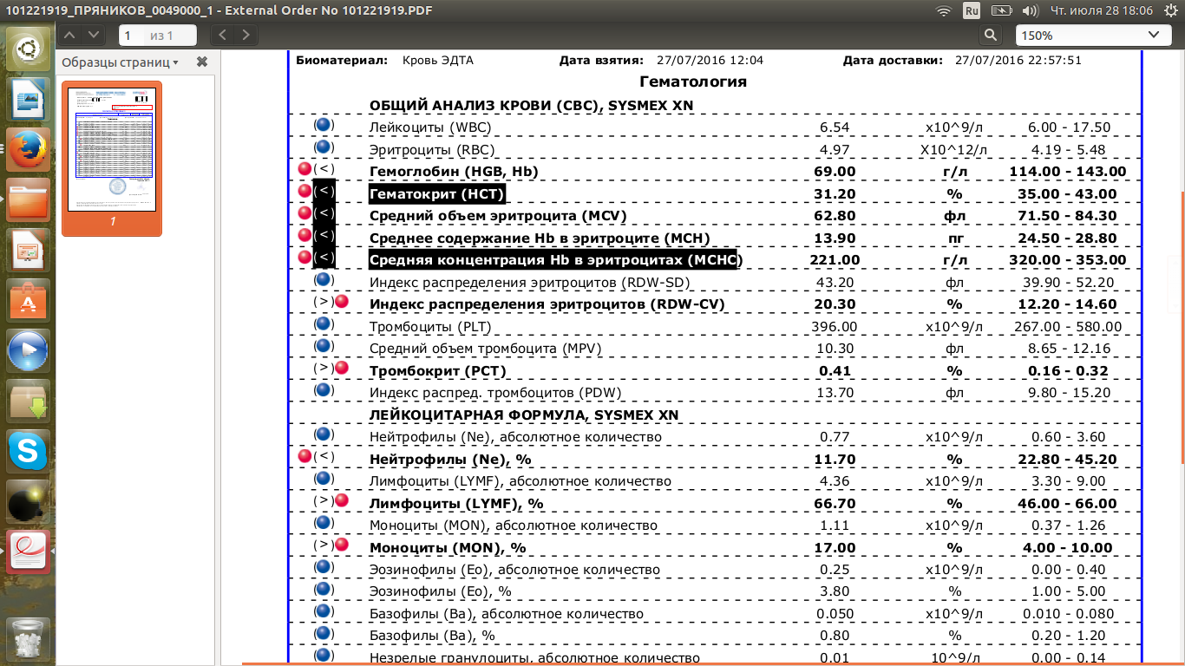
Task: Click Среднее содержание Hb в эритроците (MCH)
Action: click(x=540, y=238)
